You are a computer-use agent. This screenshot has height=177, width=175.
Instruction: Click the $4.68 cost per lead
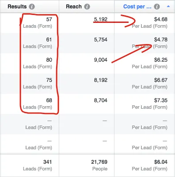(x=161, y=19)
